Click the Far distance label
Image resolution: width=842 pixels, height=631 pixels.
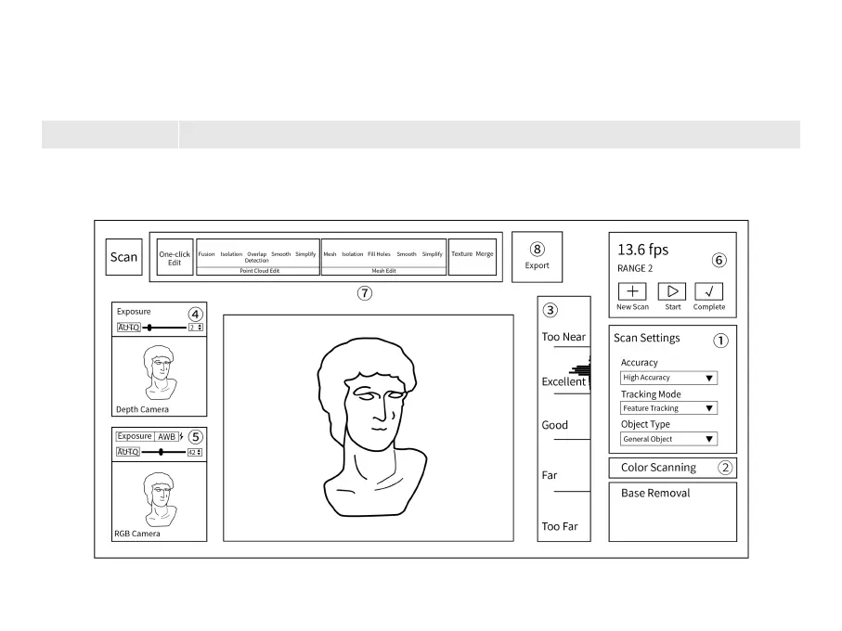[x=550, y=475]
